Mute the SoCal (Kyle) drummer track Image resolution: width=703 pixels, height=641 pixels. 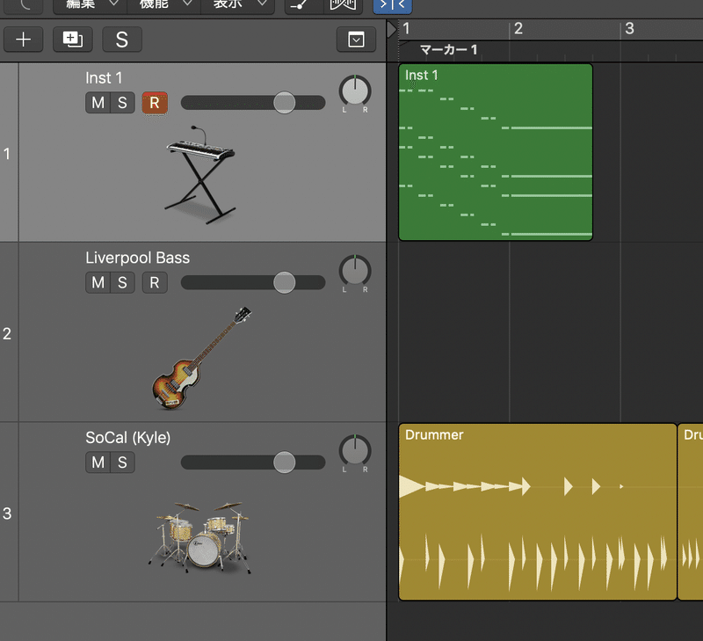(98, 463)
